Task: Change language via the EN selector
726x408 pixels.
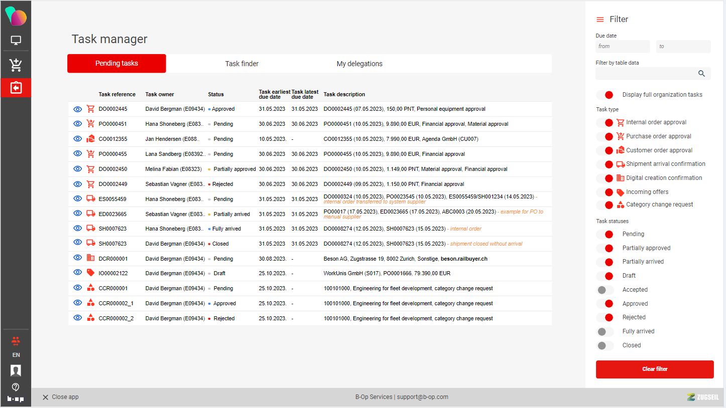Action: point(16,355)
